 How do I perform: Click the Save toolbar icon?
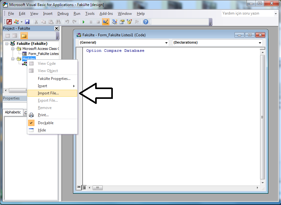pyautogui.click(x=27, y=22)
